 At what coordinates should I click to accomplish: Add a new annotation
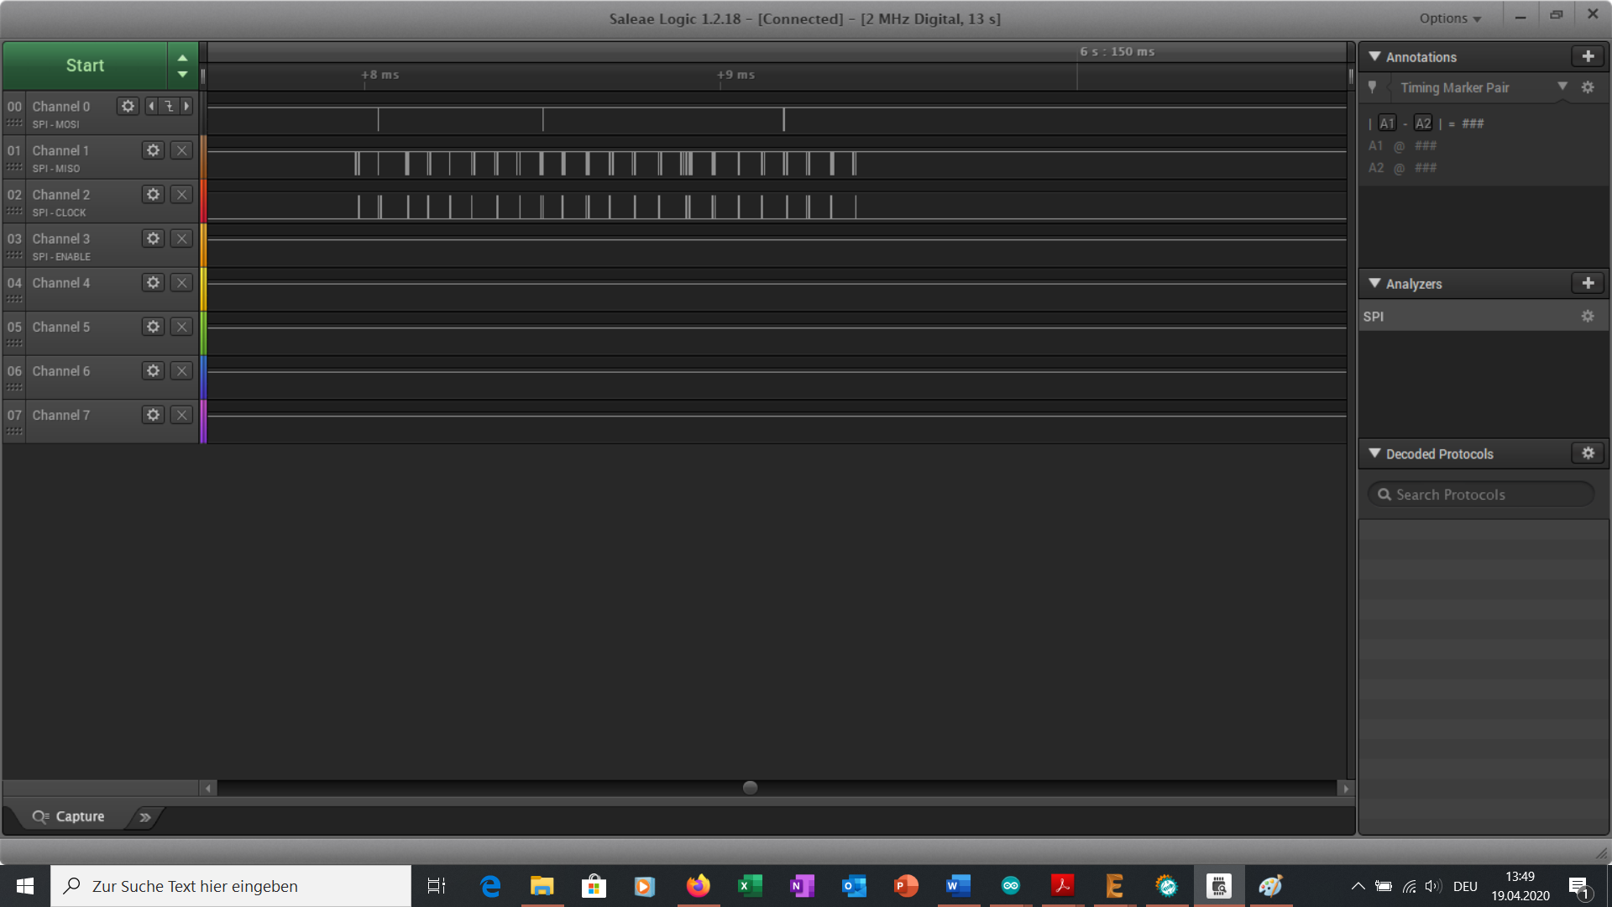pos(1588,56)
